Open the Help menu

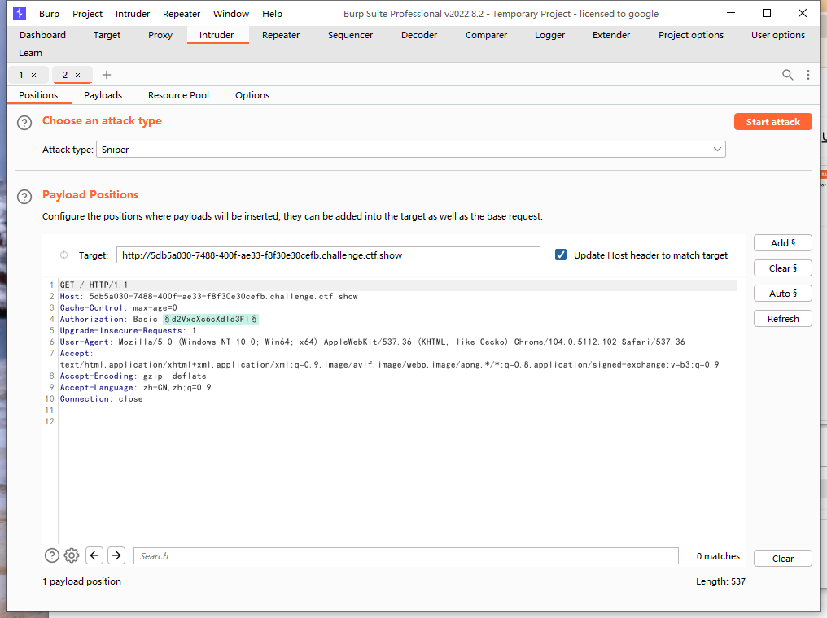tap(272, 14)
